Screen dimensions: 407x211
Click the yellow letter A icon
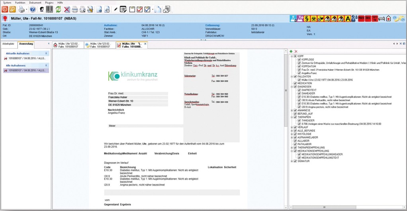click(x=348, y=18)
